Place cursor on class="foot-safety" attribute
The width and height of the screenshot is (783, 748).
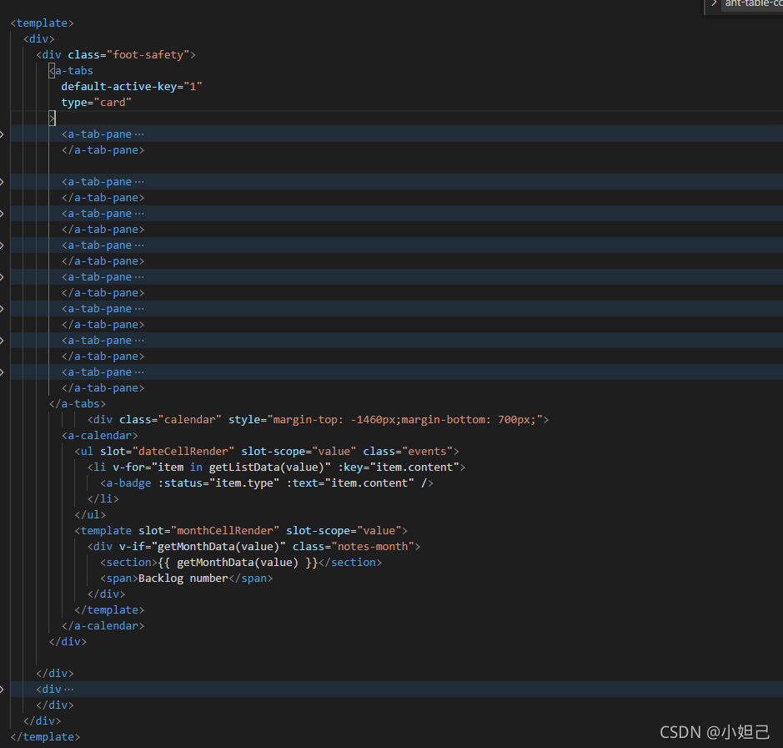coord(128,54)
